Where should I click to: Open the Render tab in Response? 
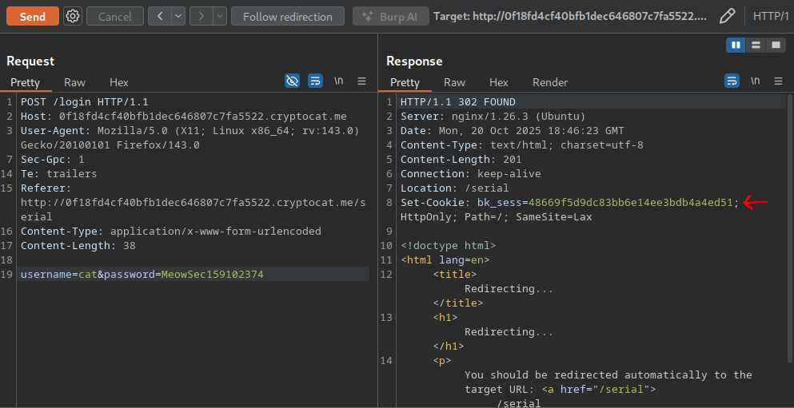click(550, 82)
